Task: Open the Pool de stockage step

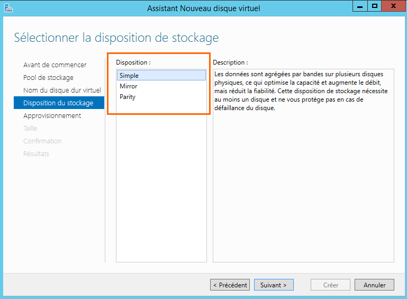Action: (48, 78)
